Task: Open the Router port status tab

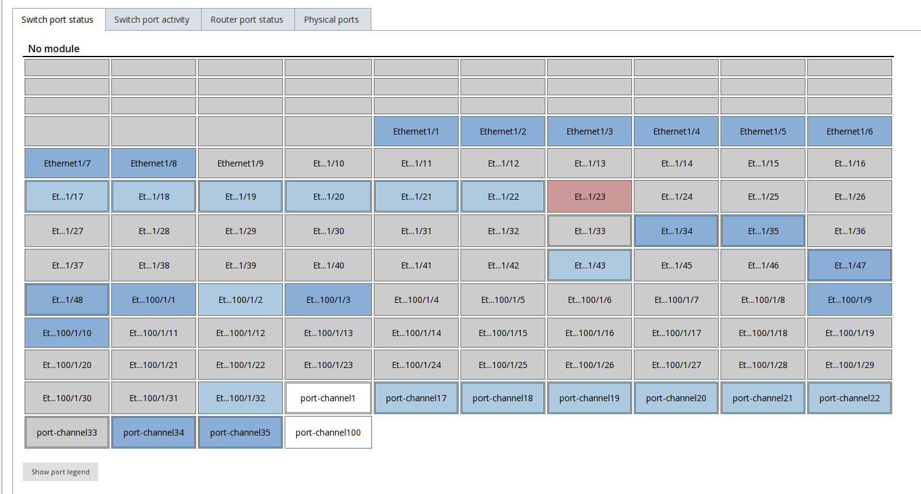Action: click(247, 20)
